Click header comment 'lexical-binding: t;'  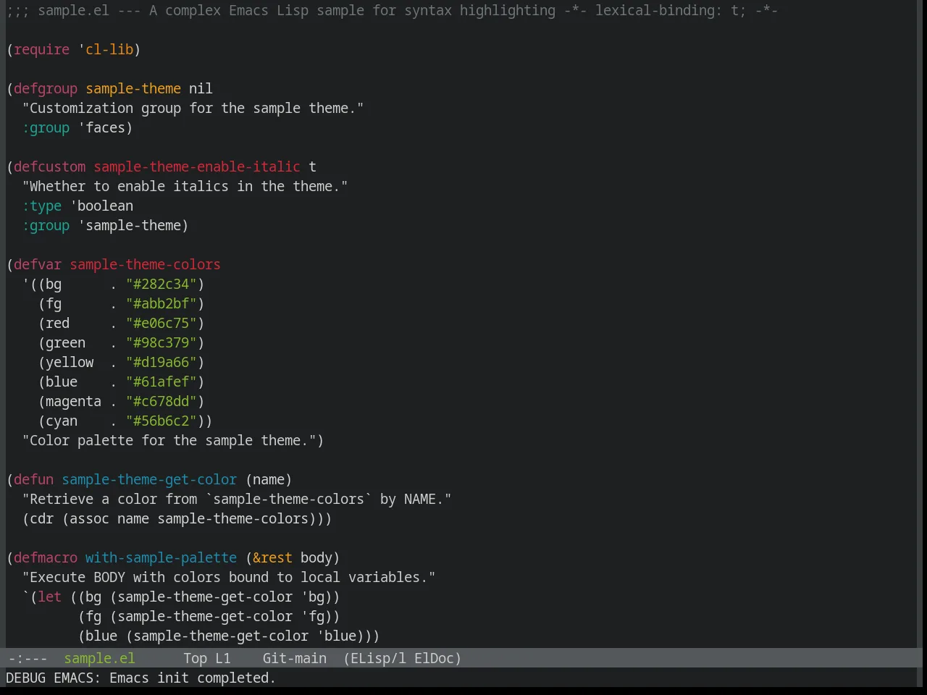point(671,10)
